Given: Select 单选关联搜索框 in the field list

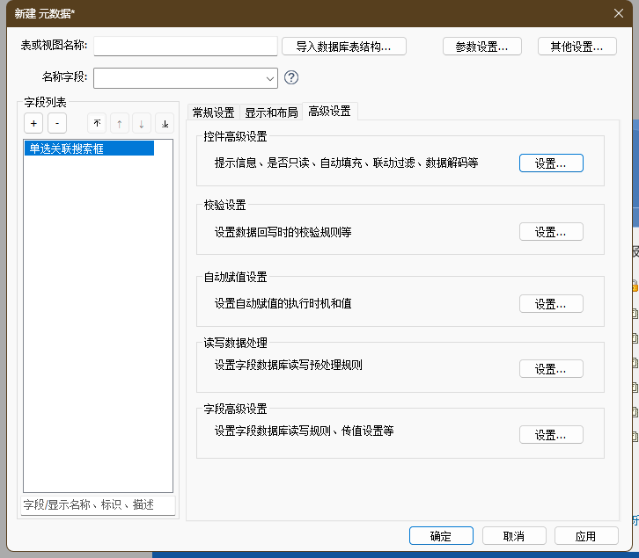Looking at the screenshot, I should point(89,149).
